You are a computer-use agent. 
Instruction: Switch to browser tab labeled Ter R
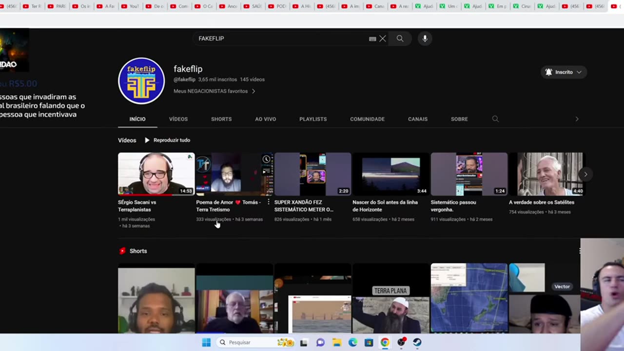(x=33, y=6)
